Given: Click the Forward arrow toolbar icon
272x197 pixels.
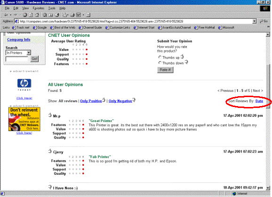Looking at the screenshot, I should coord(15,15).
